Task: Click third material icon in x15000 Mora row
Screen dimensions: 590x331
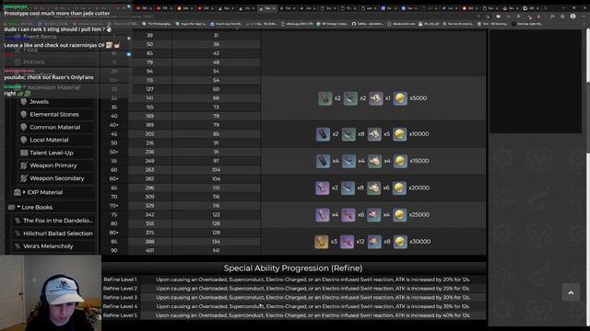Action: pyautogui.click(x=374, y=161)
